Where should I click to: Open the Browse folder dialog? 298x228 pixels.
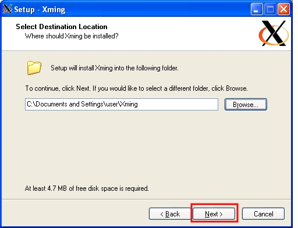246,105
